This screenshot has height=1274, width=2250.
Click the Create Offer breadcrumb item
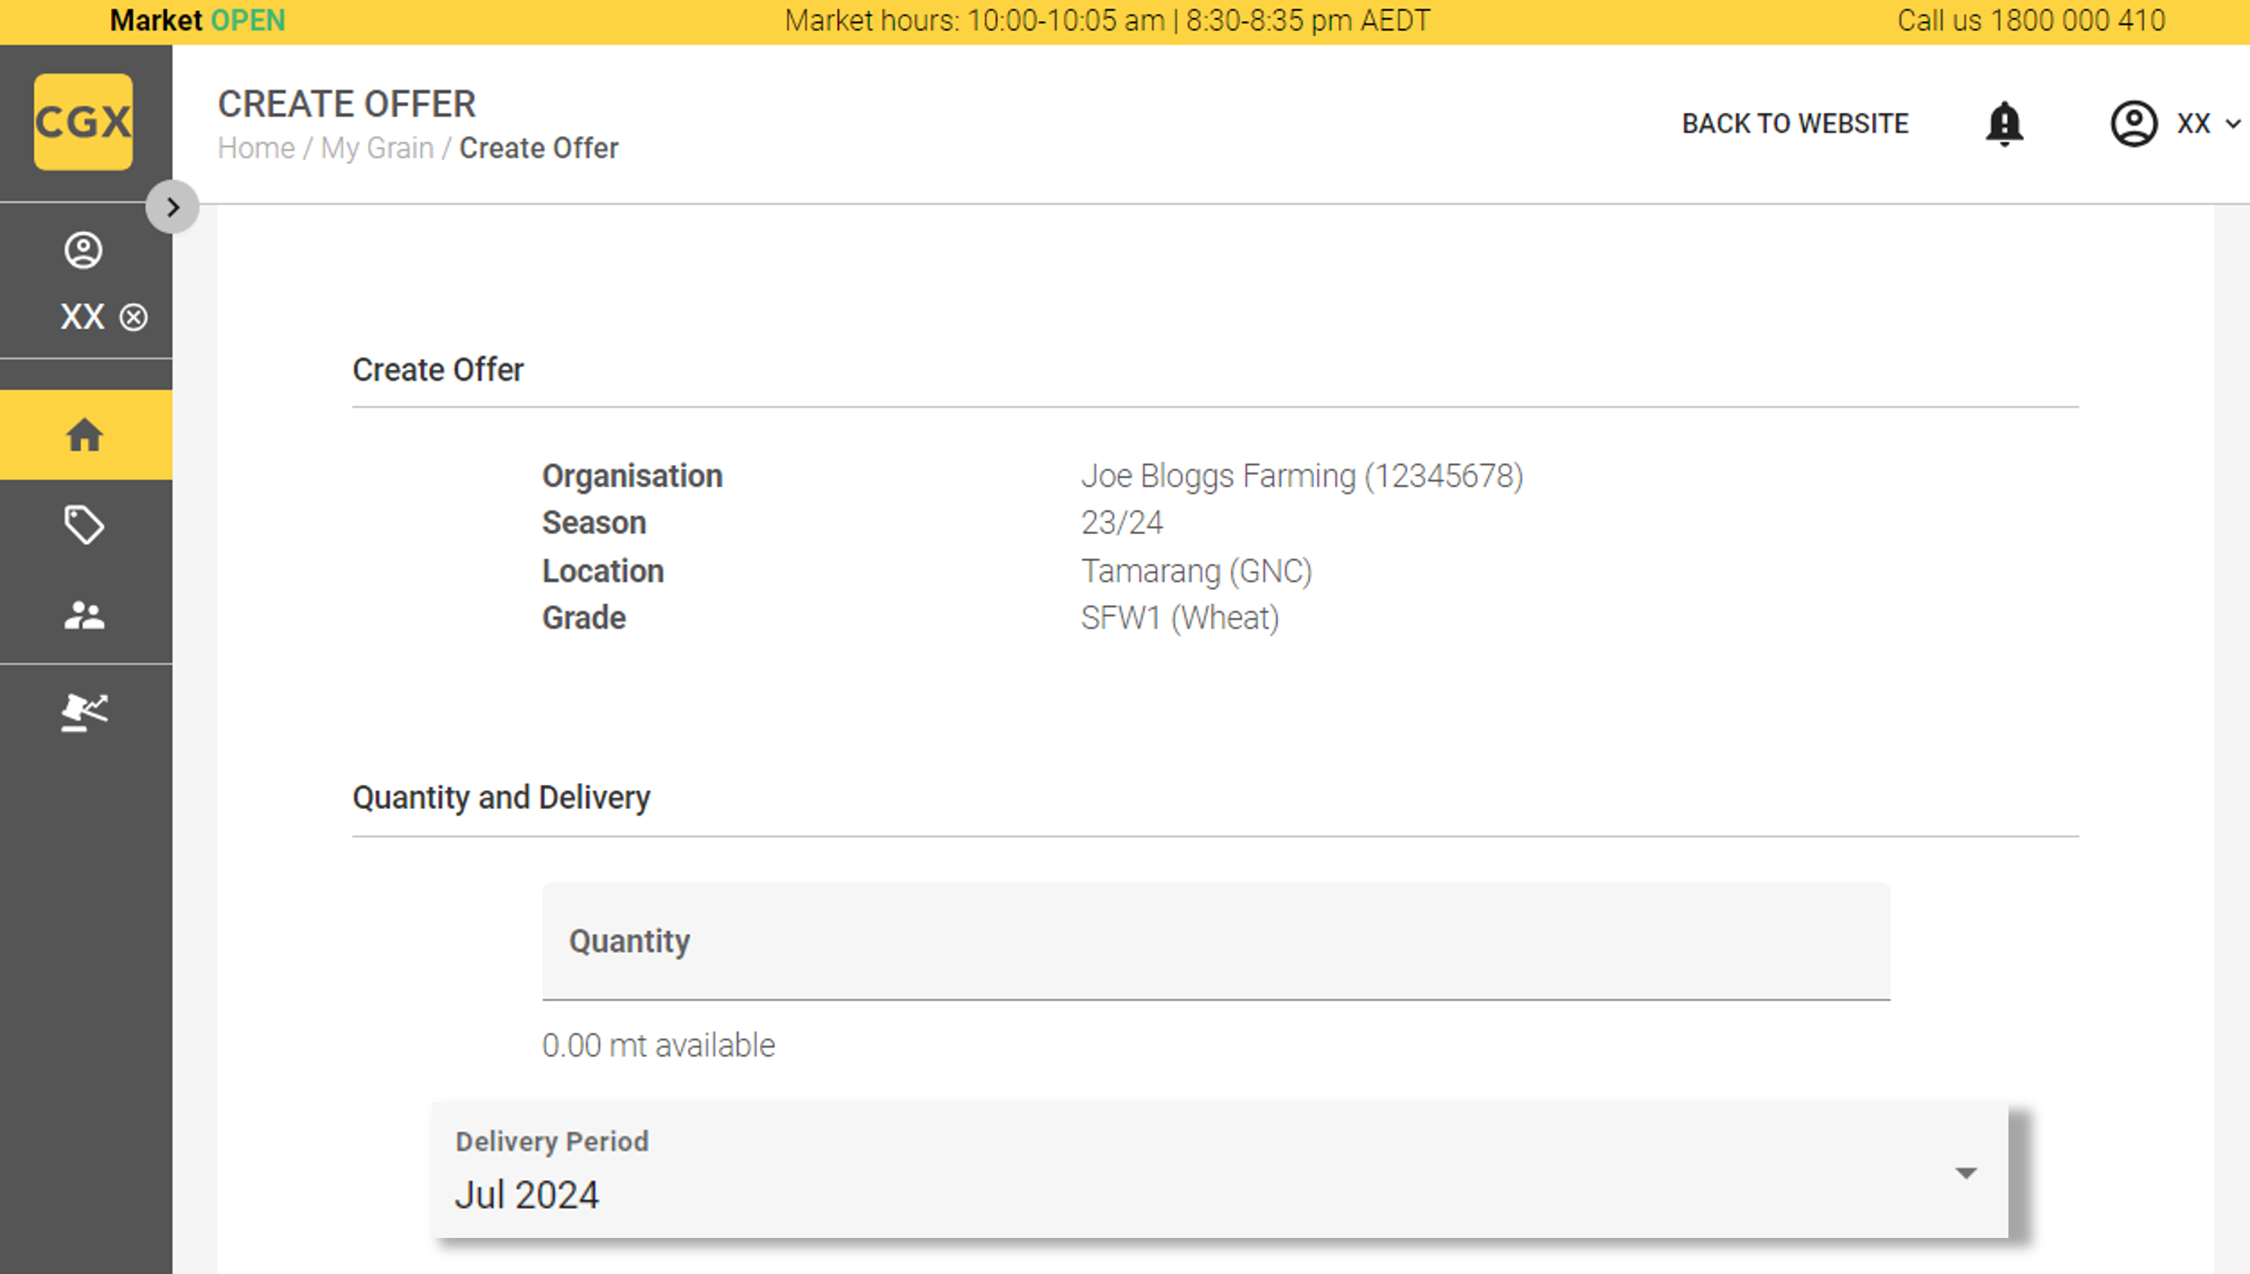coord(538,148)
